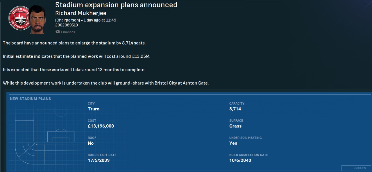The image size is (372, 172).
Task: Click the £13,196,000 cost value
Action: pyautogui.click(x=101, y=126)
